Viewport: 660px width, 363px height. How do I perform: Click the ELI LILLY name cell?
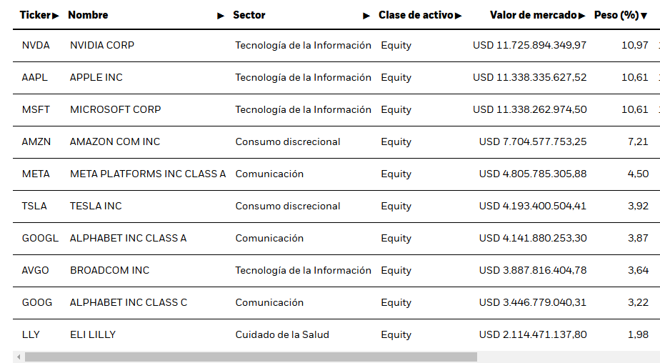pos(93,335)
